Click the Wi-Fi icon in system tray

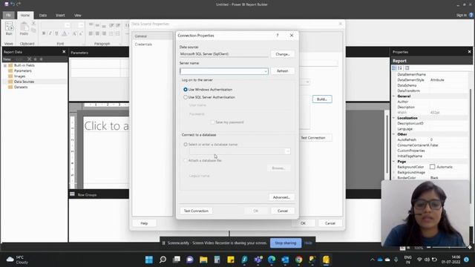click(419, 260)
